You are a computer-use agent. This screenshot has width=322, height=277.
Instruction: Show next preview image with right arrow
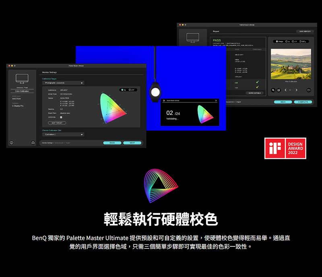[296, 90]
